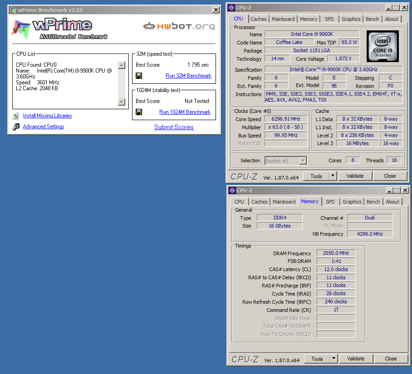Viewport: 412px width, 374px height.
Task: Open Bench tab in lower CPU-Z window
Action: coord(373,202)
